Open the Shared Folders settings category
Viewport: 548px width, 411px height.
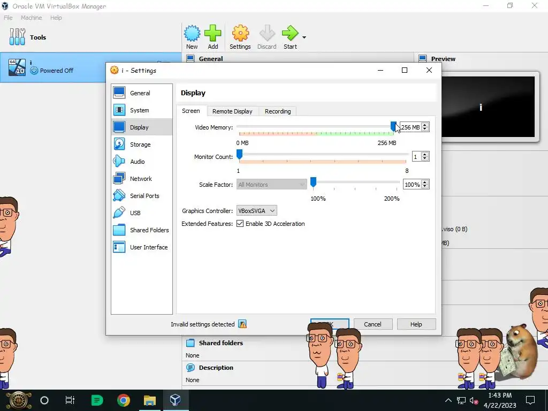[141, 230]
